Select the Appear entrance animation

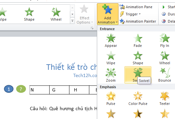111,41
